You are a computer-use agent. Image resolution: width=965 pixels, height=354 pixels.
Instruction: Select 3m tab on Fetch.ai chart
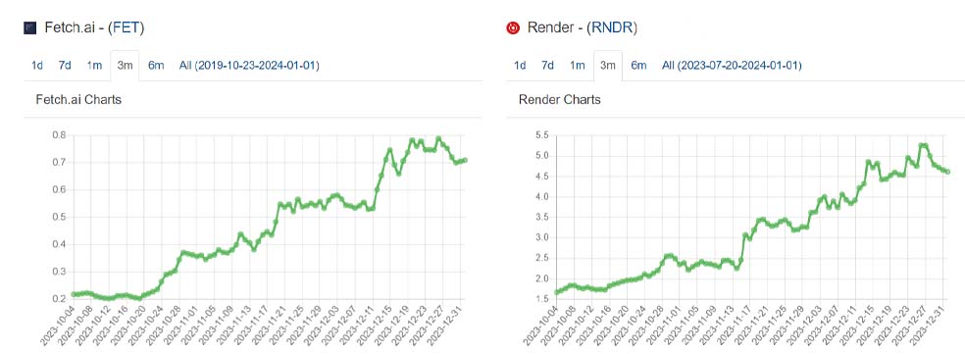click(125, 66)
